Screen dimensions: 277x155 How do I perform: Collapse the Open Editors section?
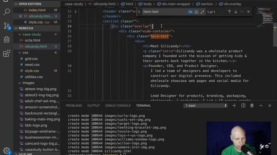(16, 4)
